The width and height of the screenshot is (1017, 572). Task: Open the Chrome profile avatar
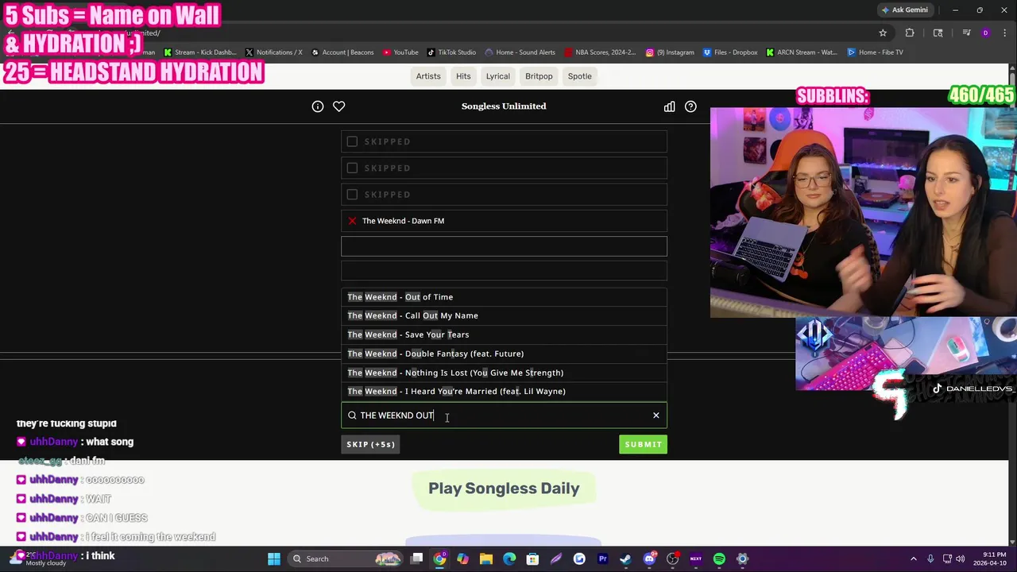pyautogui.click(x=985, y=33)
